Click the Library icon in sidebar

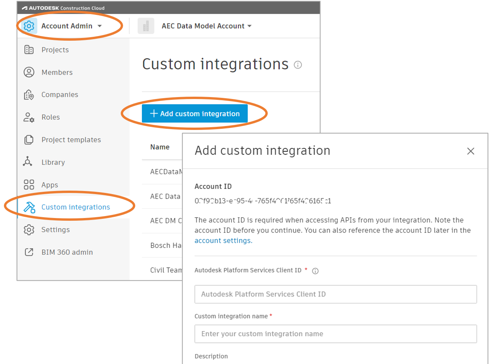(28, 162)
